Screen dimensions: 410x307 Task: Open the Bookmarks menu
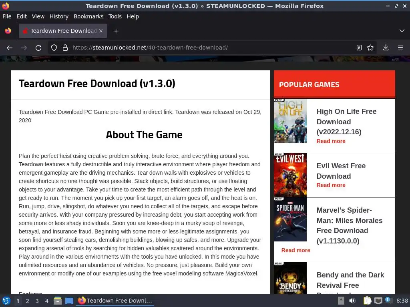(88, 16)
